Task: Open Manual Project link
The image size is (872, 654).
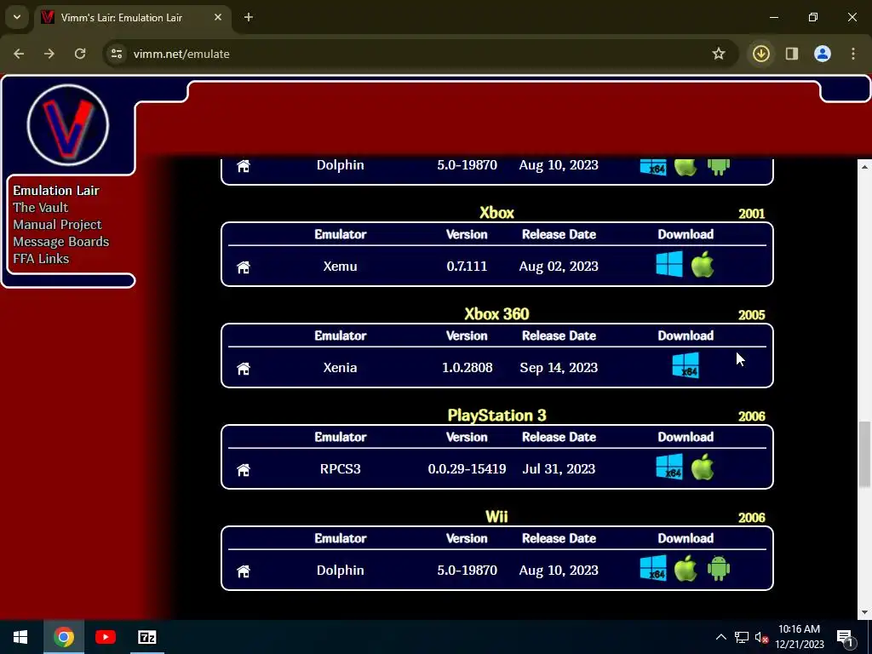Action: pos(57,225)
